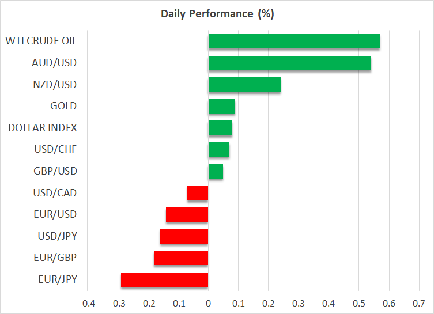
Task: Click the 0 value on the x-axis
Action: 208,303
